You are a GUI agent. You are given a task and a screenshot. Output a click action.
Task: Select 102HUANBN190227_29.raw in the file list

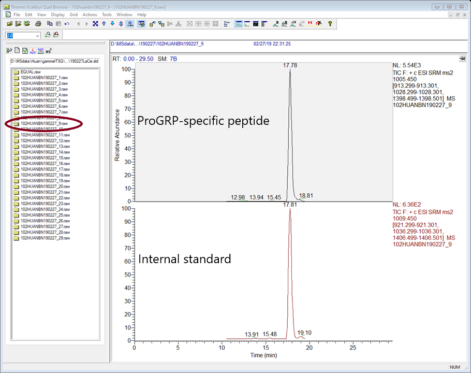click(x=45, y=238)
